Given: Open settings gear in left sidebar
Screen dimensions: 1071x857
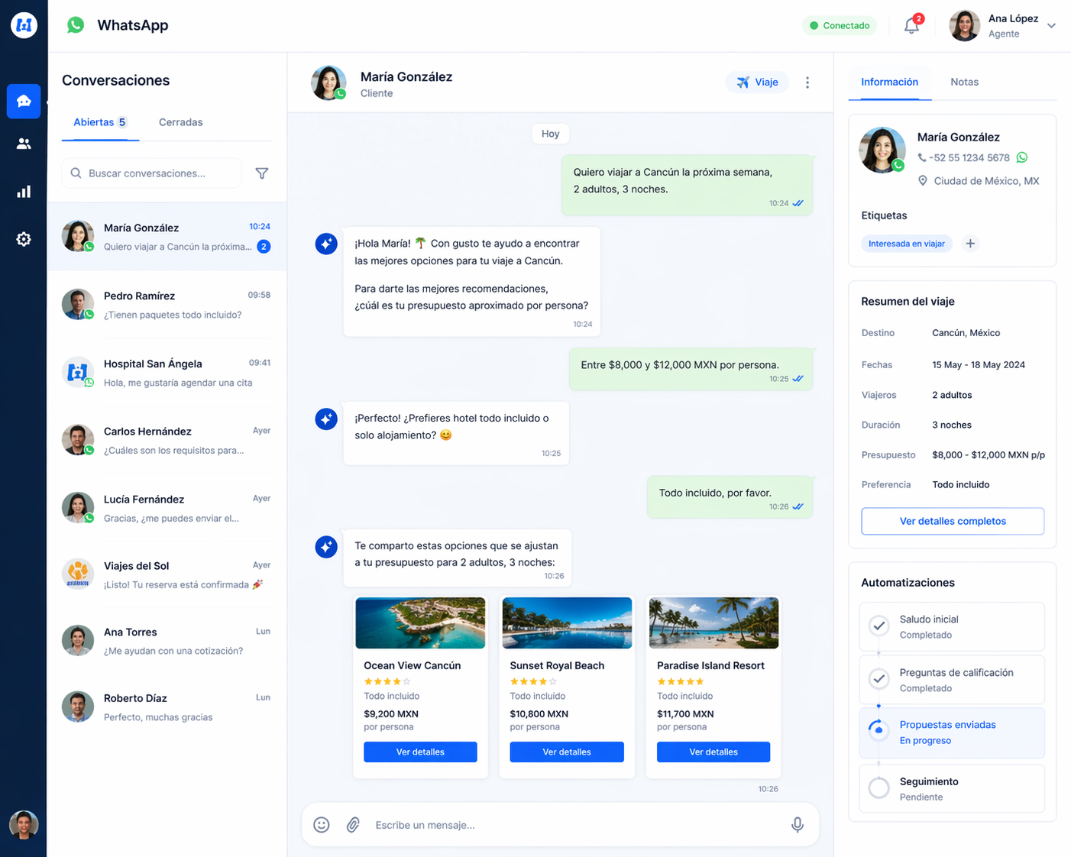Looking at the screenshot, I should pyautogui.click(x=24, y=239).
